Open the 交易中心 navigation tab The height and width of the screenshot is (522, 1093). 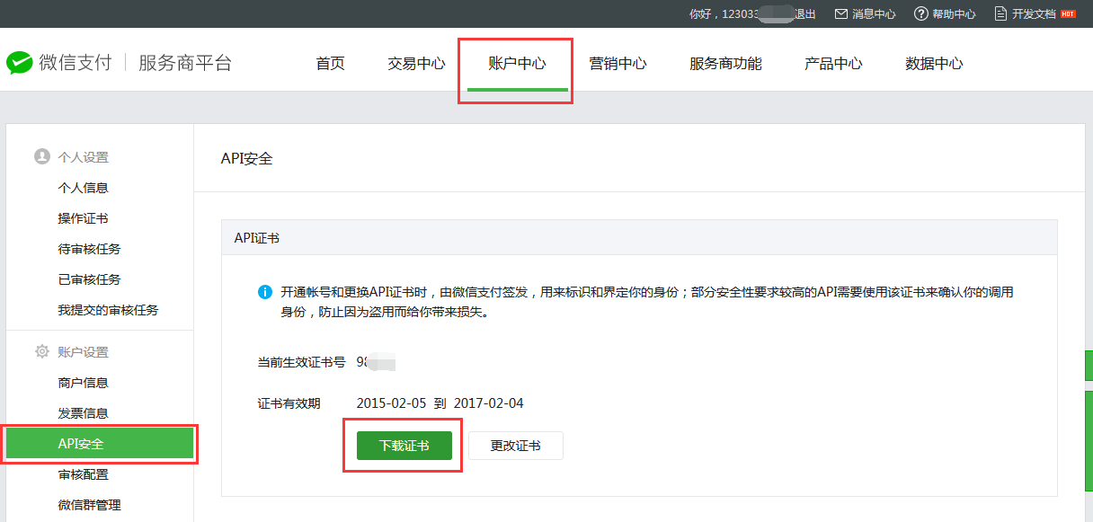416,64
